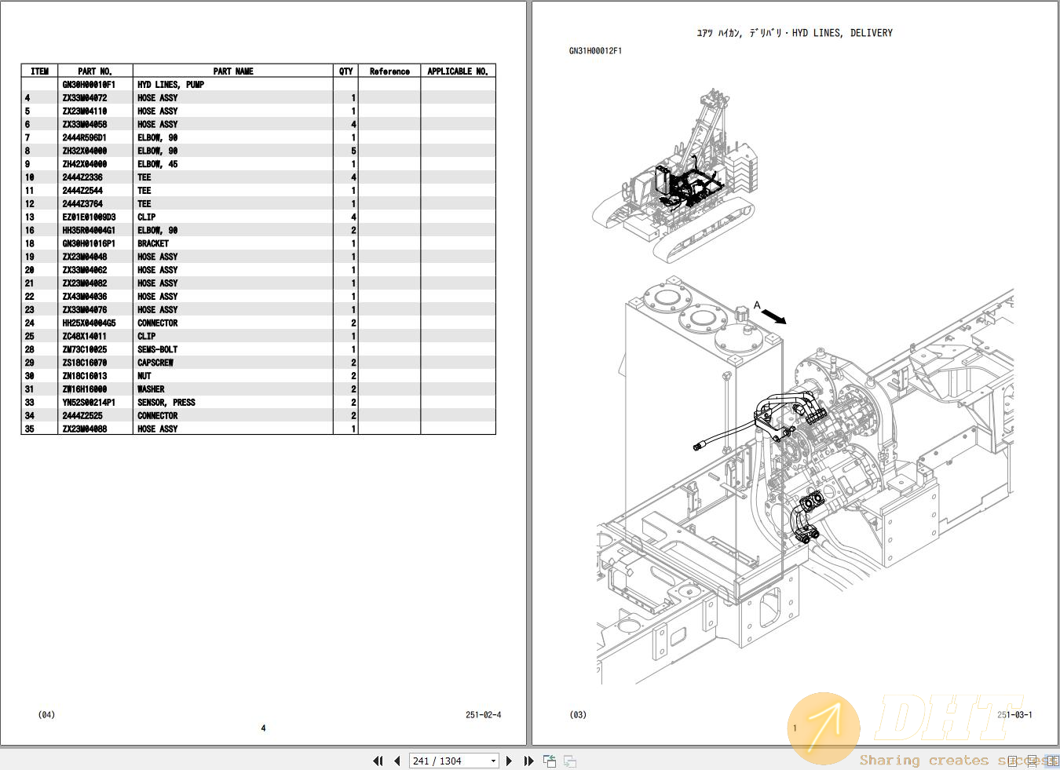Image resolution: width=1060 pixels, height=770 pixels.
Task: Click the QTY column header
Action: point(346,71)
